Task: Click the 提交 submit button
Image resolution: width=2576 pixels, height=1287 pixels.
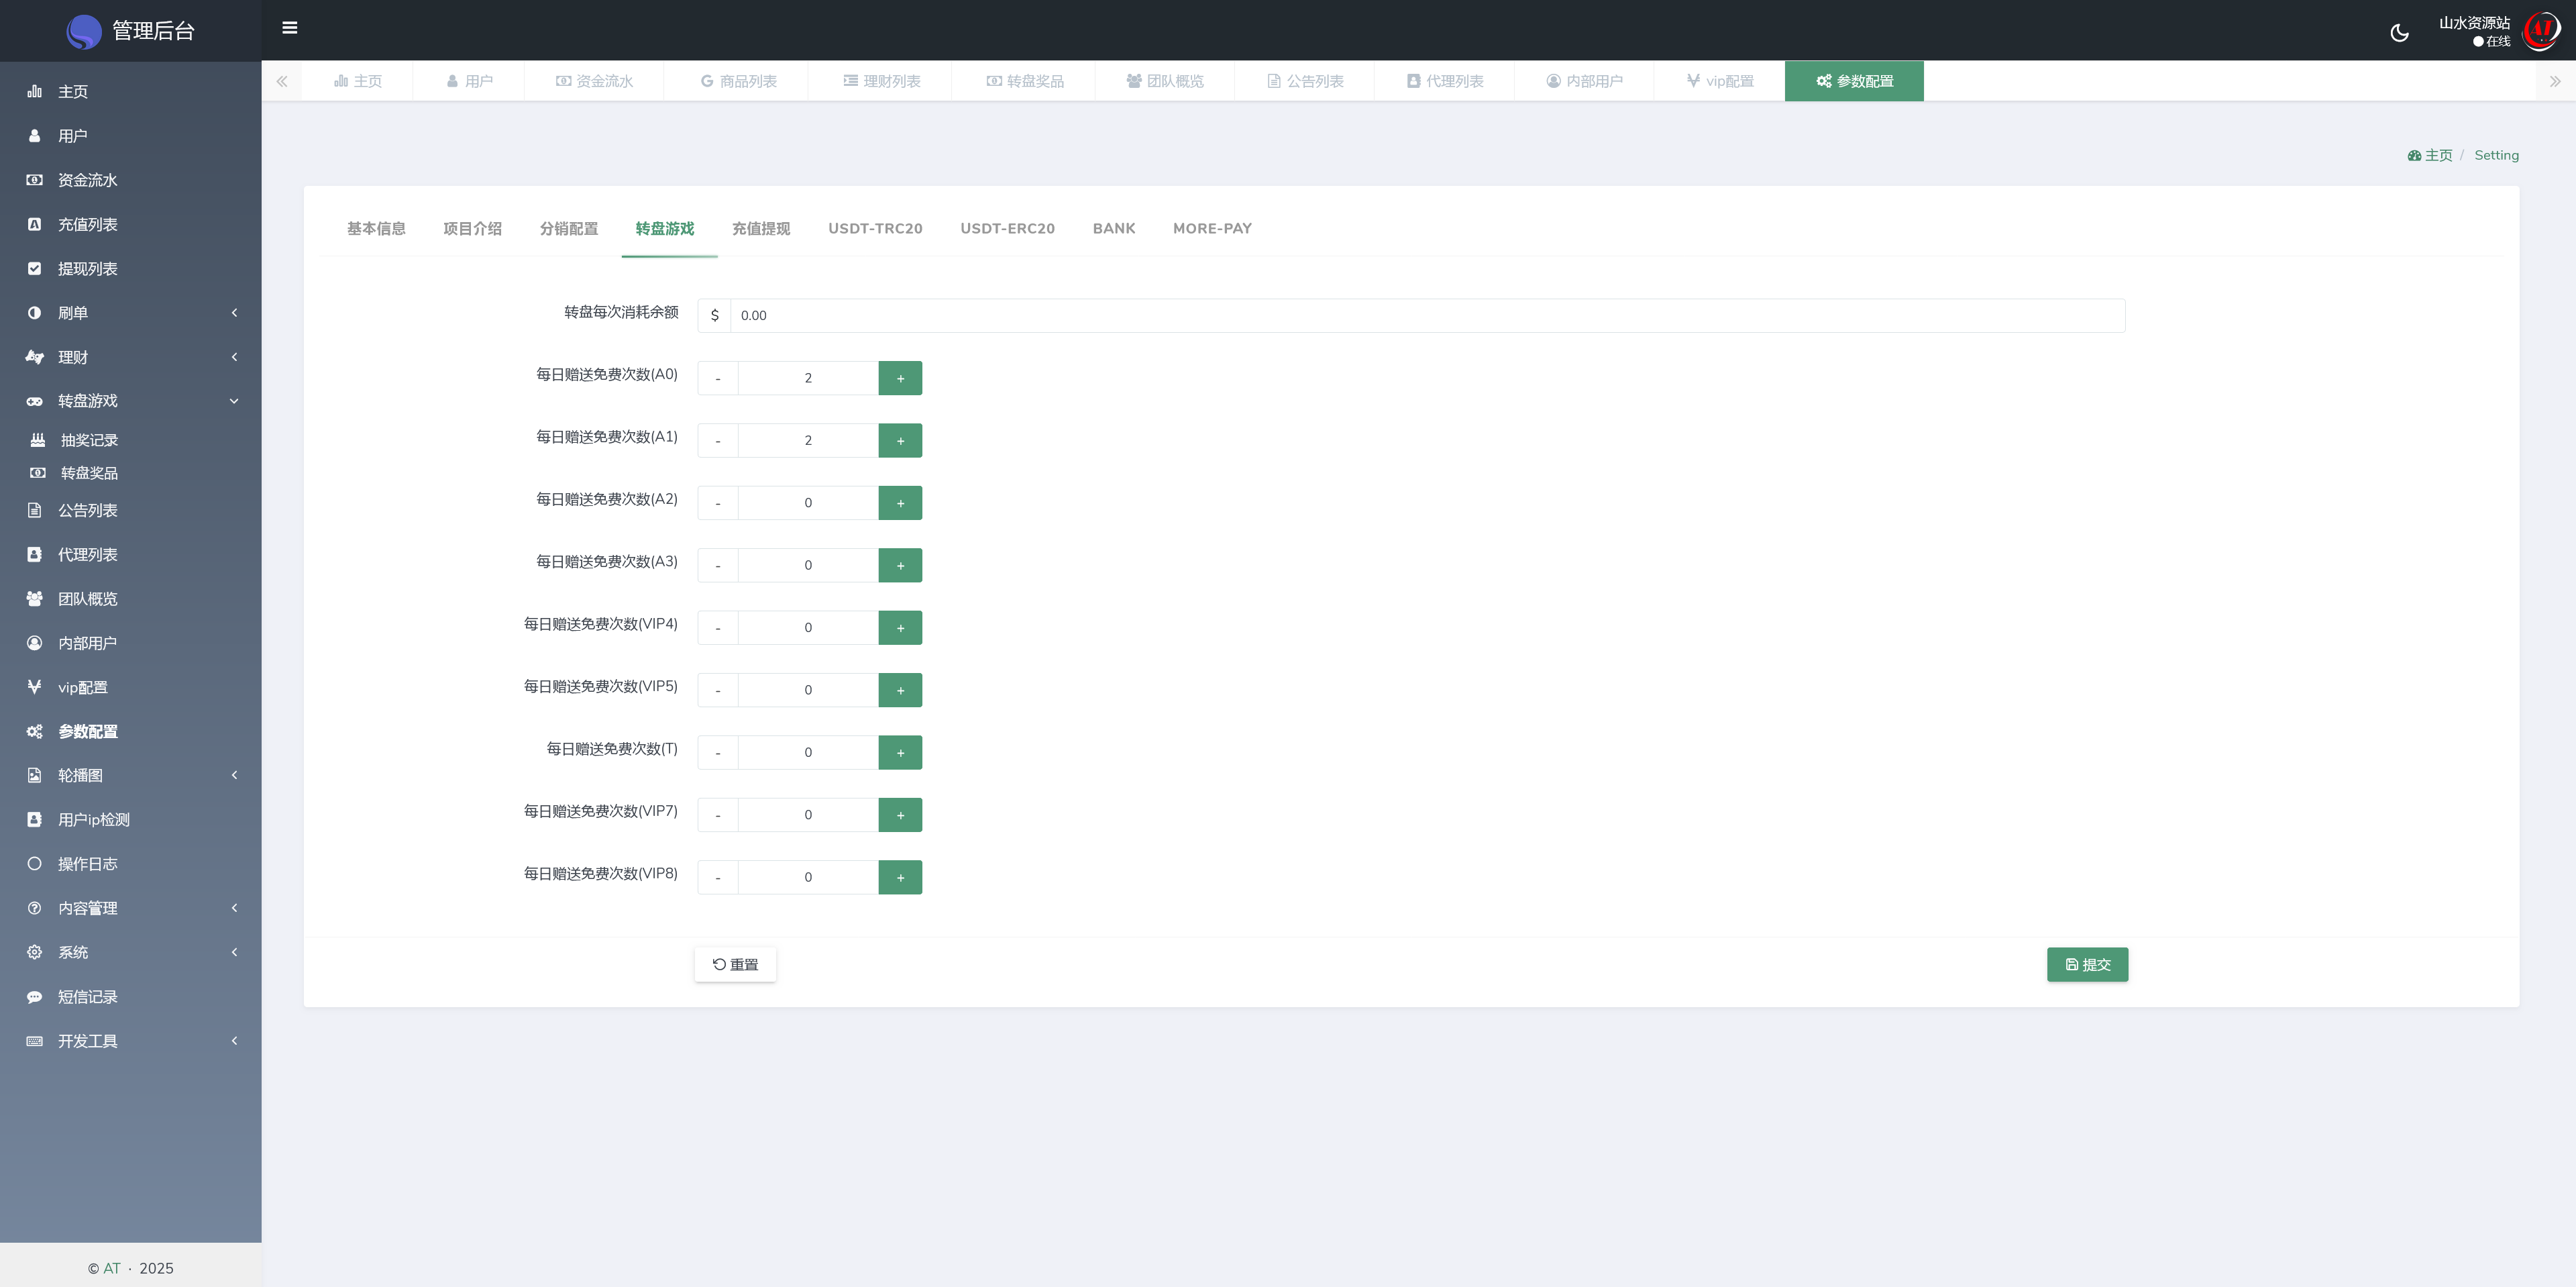Action: point(2087,964)
